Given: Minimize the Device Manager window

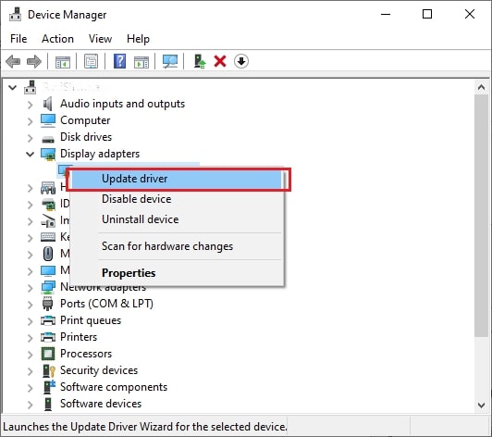Looking at the screenshot, I should point(386,14).
